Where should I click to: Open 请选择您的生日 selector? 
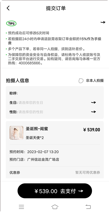(x=31, y=103)
